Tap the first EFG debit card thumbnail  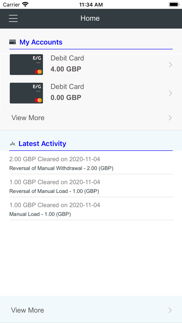pyautogui.click(x=26, y=64)
